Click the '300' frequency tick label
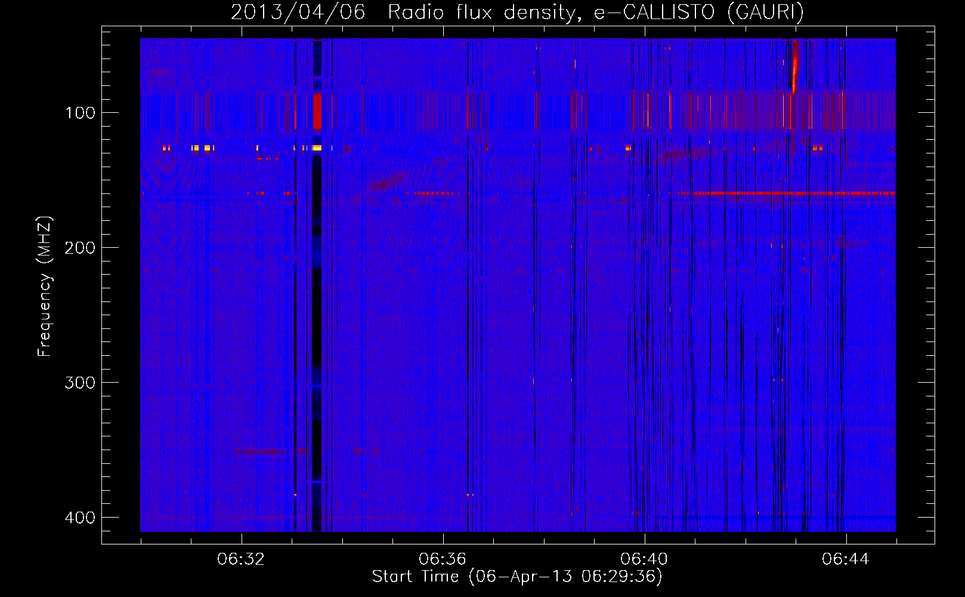The width and height of the screenshot is (965, 597). pyautogui.click(x=80, y=383)
